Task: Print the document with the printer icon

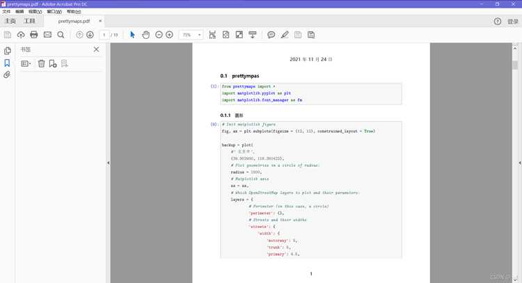Action: tap(34, 35)
